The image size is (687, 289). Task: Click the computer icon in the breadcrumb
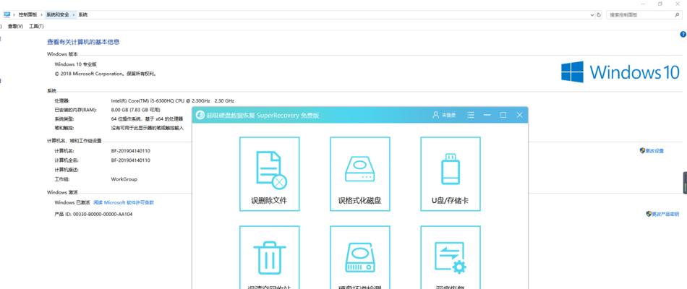coord(7,15)
